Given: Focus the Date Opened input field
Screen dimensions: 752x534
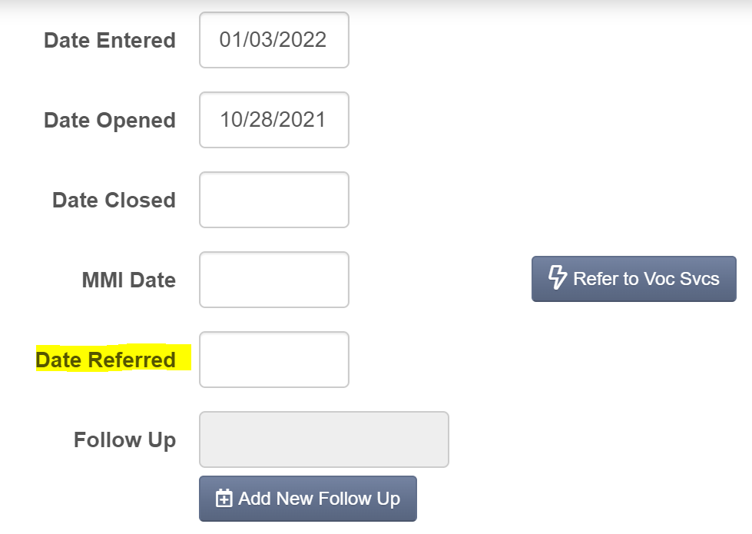Looking at the screenshot, I should tap(274, 120).
